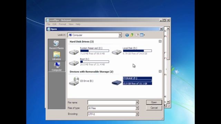Click '9.79 GB free of 34.8 GB' text
221x124 pixels.
coord(135,54)
